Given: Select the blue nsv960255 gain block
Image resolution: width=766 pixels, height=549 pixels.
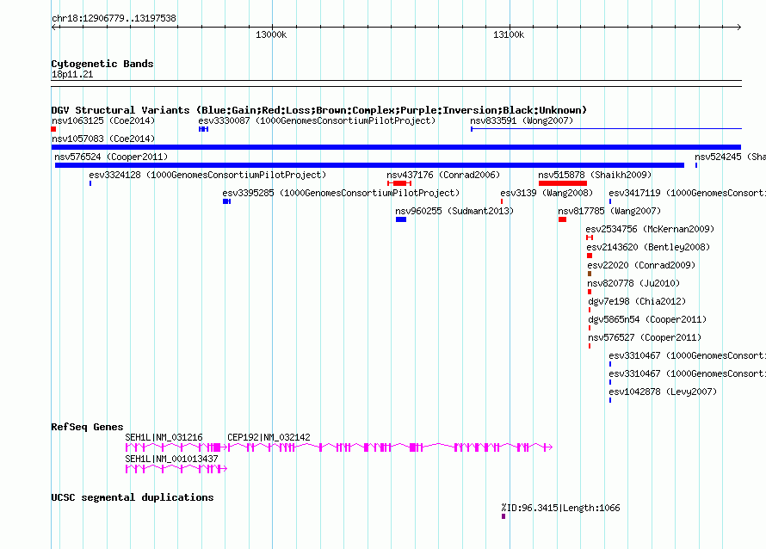Looking at the screenshot, I should [x=401, y=219].
